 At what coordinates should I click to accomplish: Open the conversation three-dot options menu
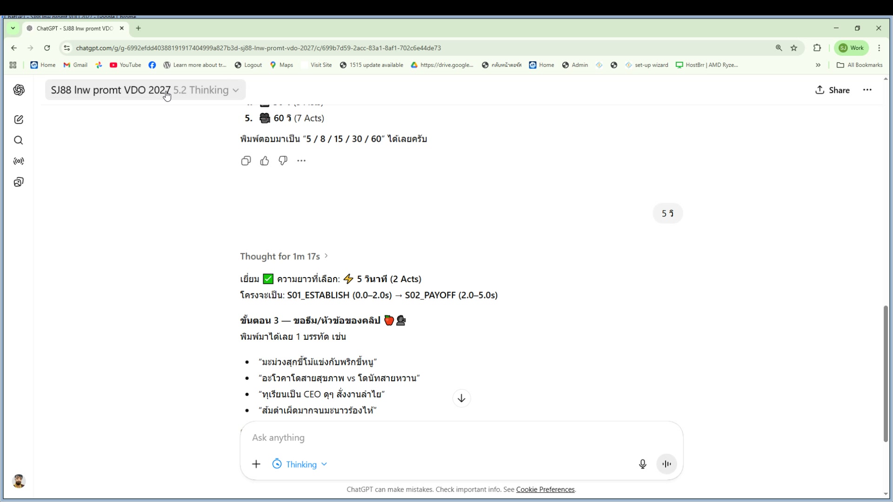tap(867, 90)
